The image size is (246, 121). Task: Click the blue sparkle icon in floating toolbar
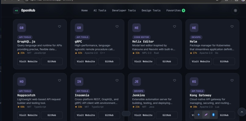point(198,115)
